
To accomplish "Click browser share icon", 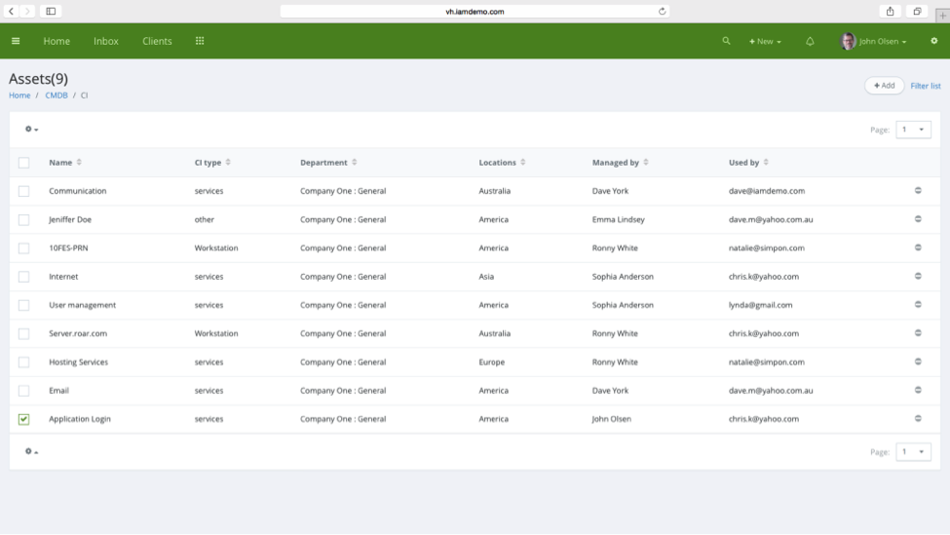I will pos(890,12).
